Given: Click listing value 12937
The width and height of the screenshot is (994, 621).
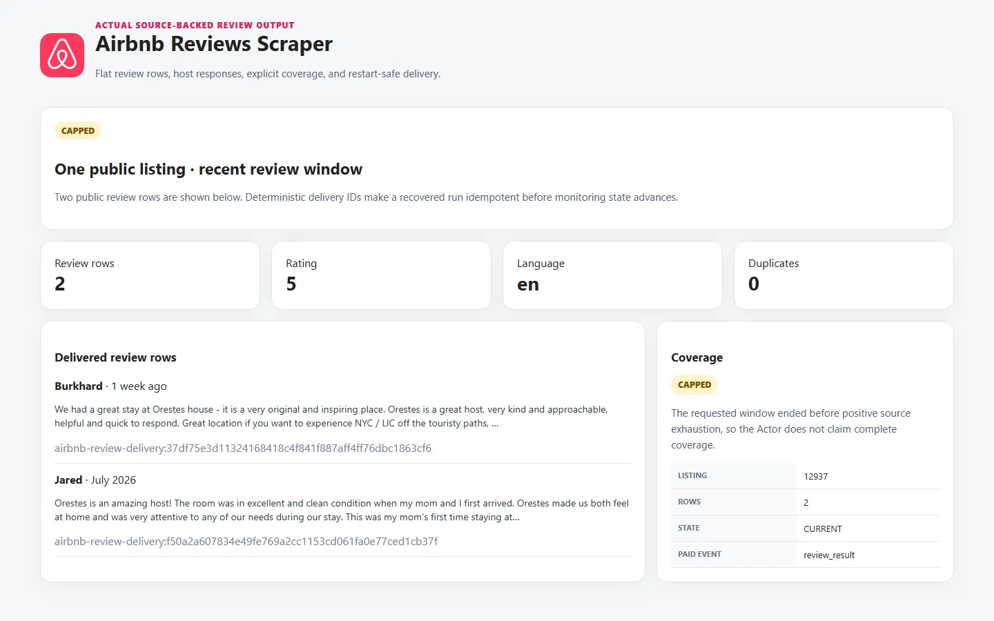Looking at the screenshot, I should pyautogui.click(x=815, y=477).
